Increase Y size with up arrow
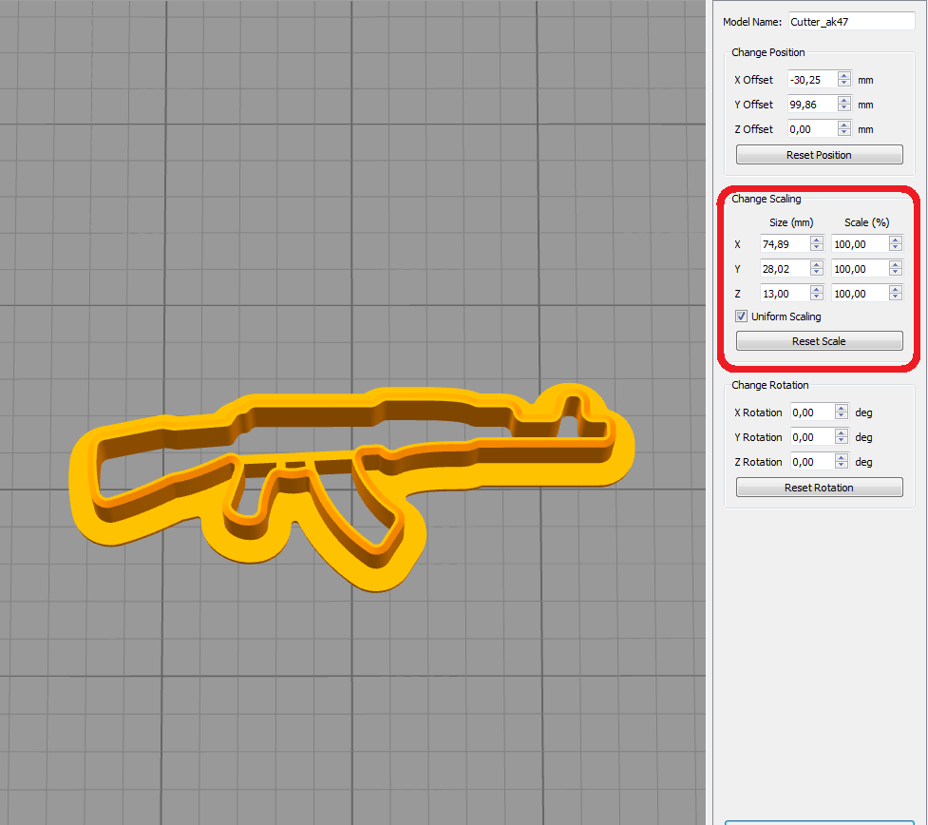Screen dimensions: 928x825 817,265
